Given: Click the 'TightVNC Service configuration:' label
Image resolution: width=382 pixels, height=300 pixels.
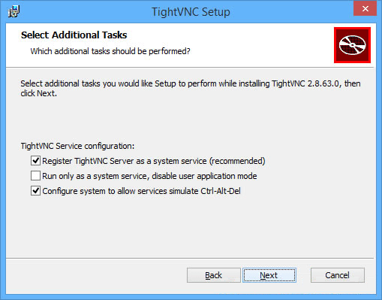Looking at the screenshot, I should tap(77, 146).
